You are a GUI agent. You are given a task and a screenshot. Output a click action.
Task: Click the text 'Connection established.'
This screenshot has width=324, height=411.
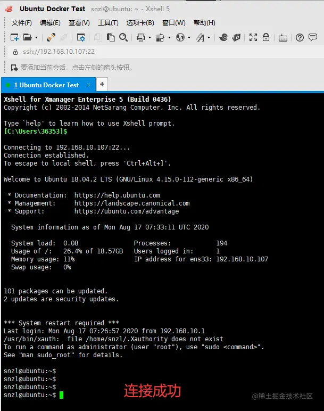46,155
